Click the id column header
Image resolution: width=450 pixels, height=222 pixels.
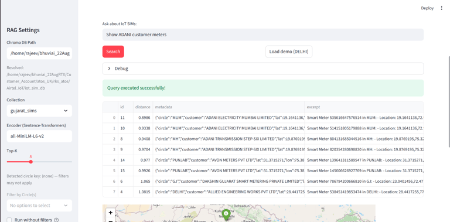(125, 107)
